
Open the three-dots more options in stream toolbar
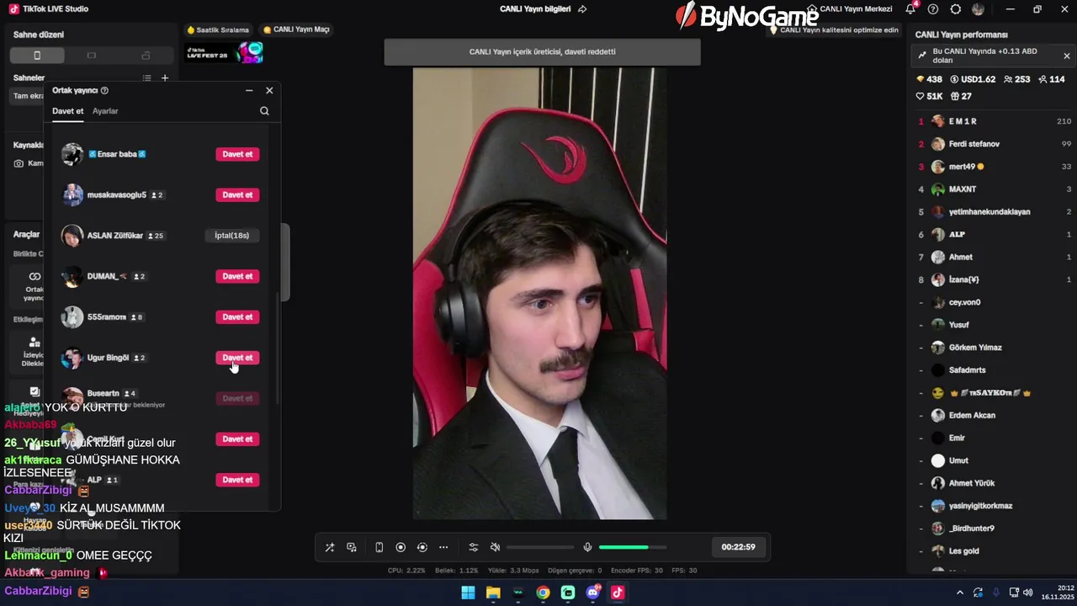(x=443, y=547)
